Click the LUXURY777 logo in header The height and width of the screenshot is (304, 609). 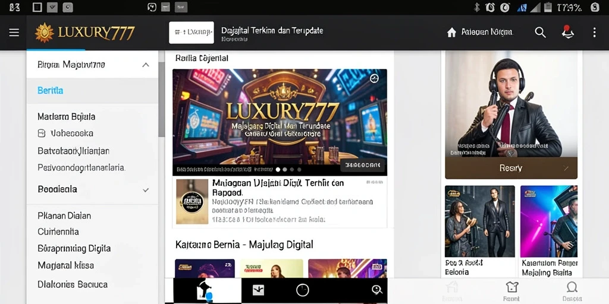84,33
